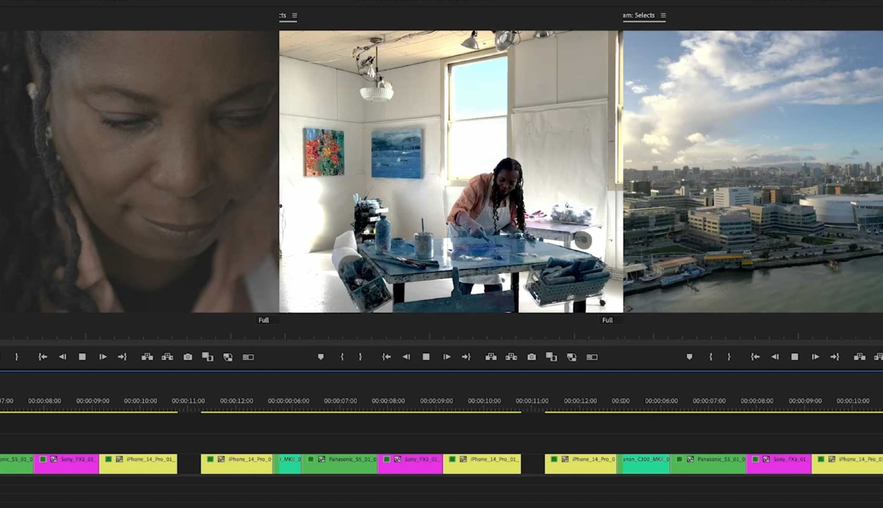Click the art studio preview in the middle monitor
Screen dimensions: 883x508
click(x=451, y=172)
